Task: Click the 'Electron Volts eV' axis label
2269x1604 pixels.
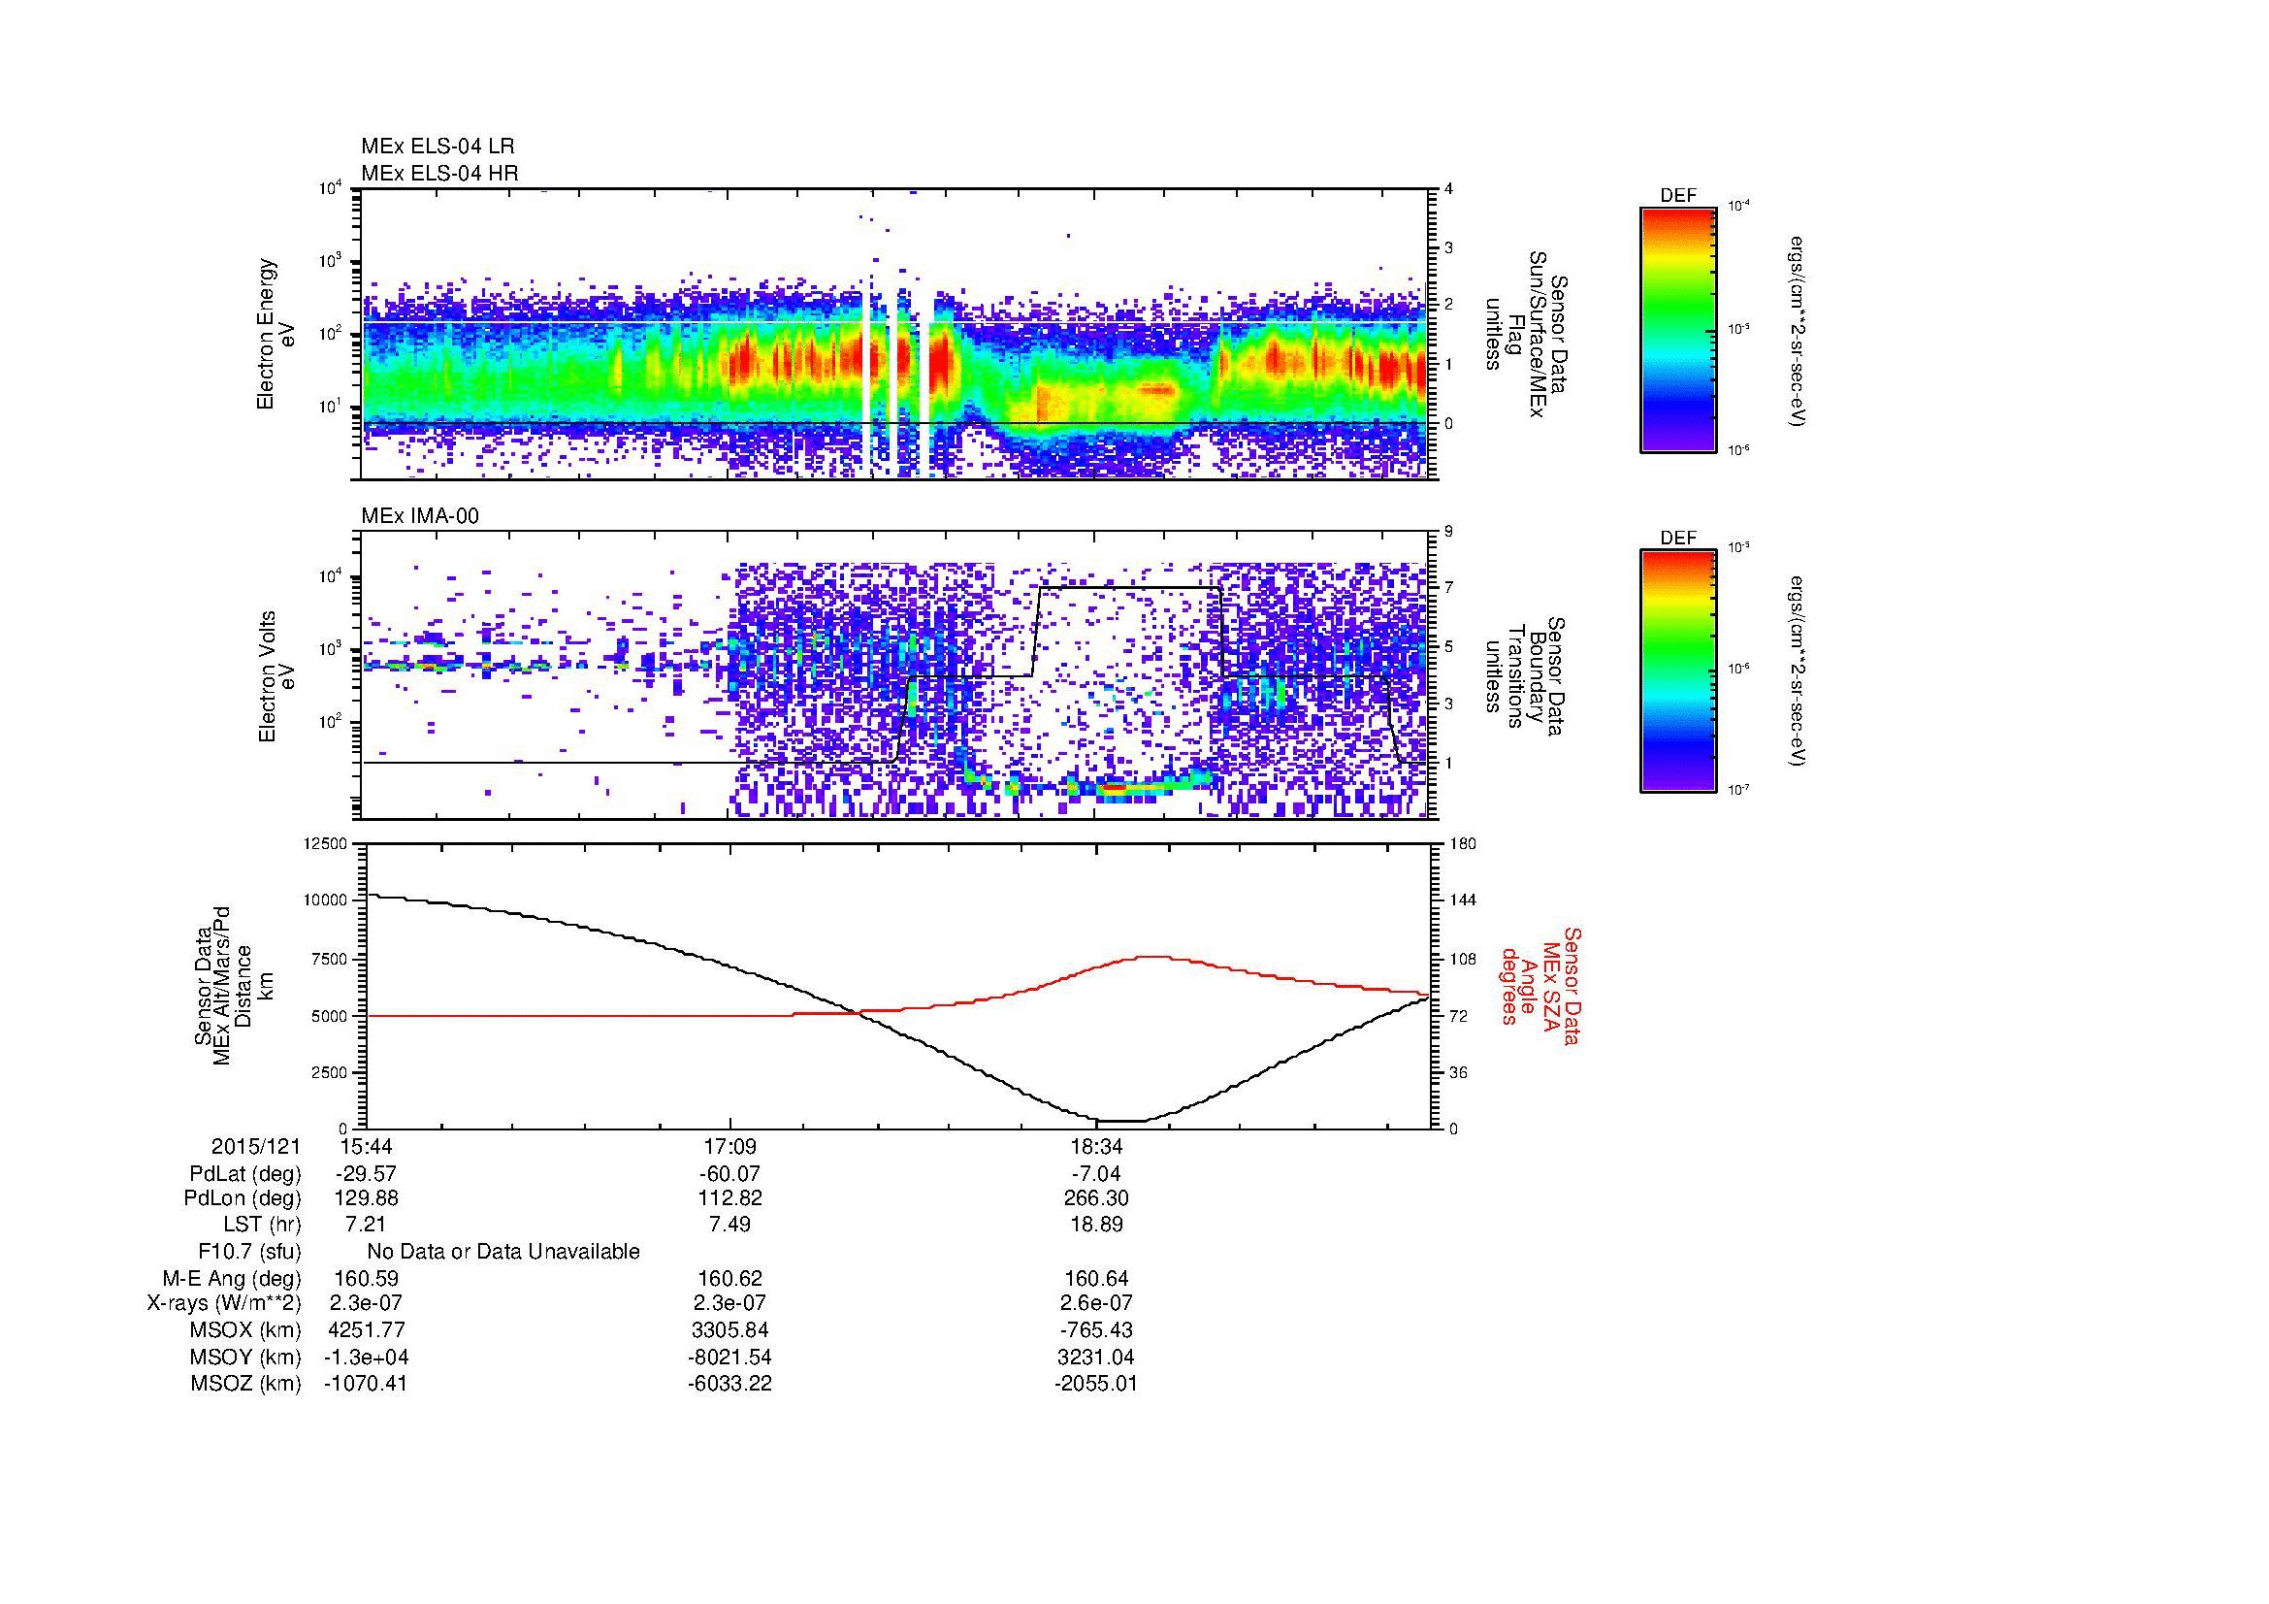Action: click(x=276, y=676)
